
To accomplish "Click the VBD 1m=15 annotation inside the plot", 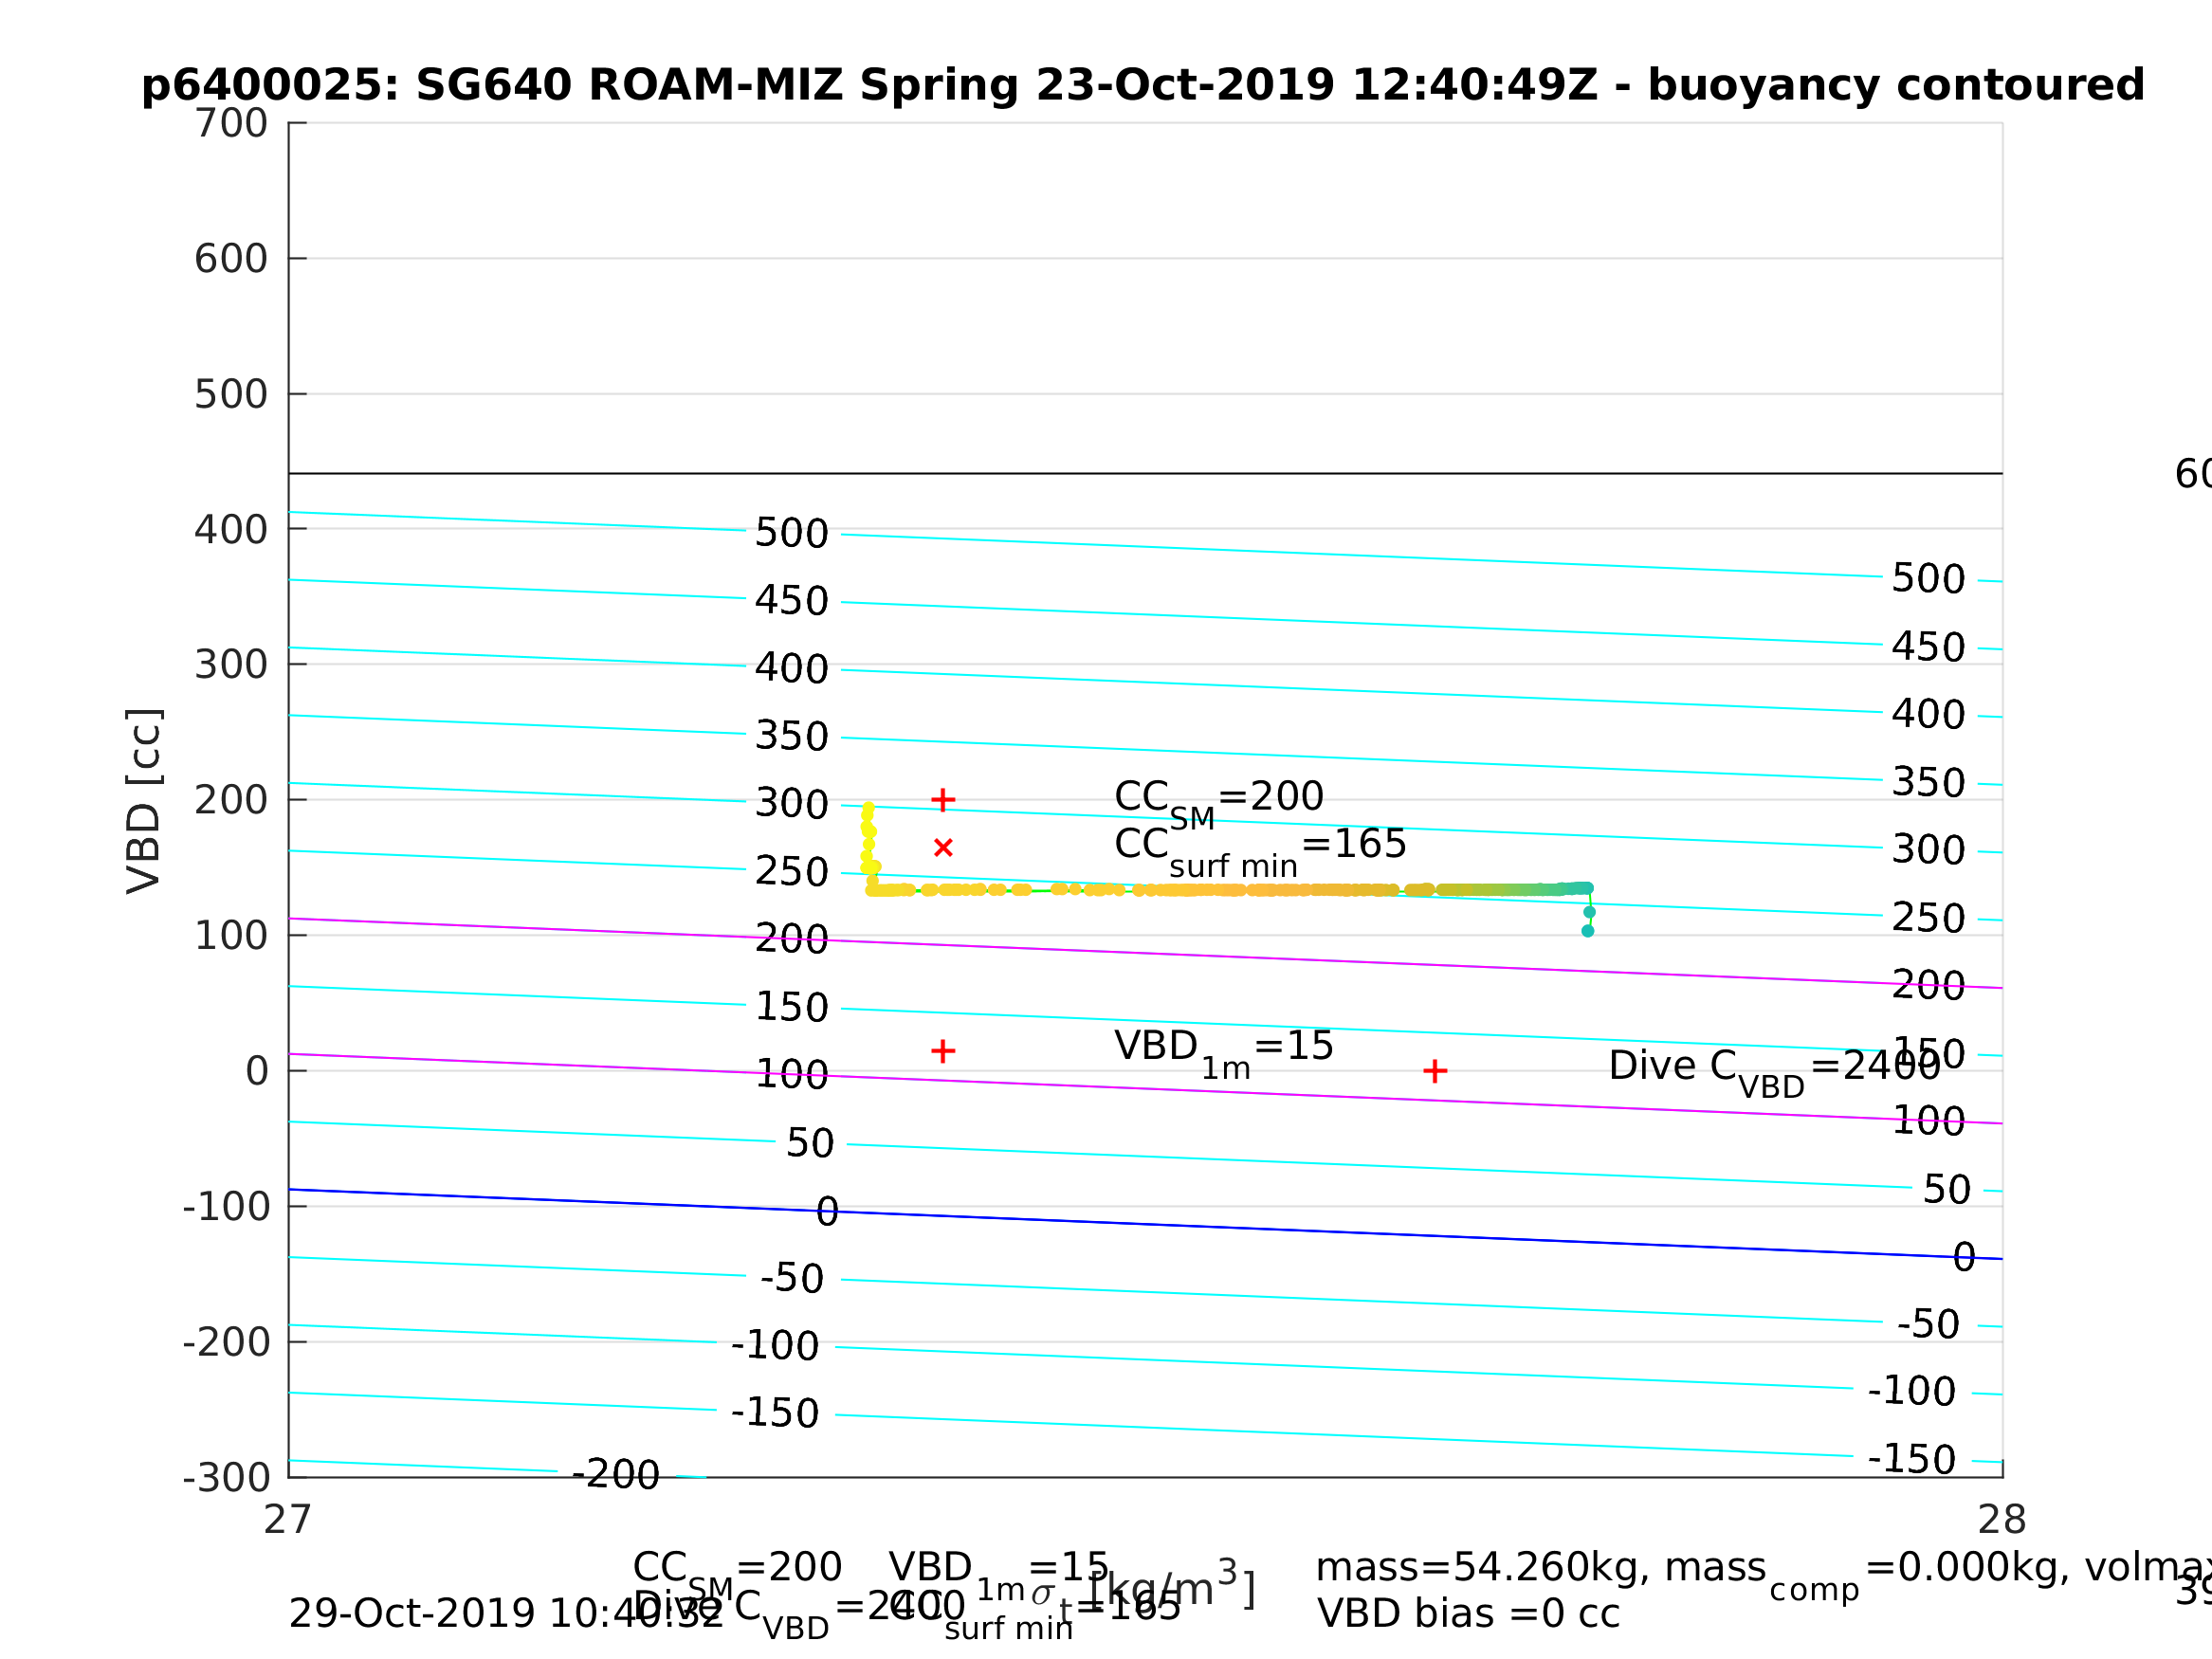I will [1224, 1053].
